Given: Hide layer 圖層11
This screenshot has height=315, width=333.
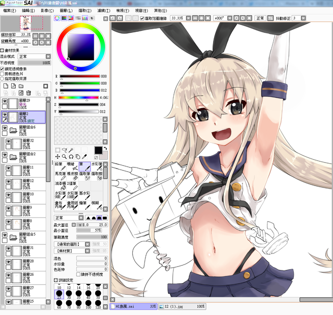Looking at the screenshot, I should (x=8, y=168).
